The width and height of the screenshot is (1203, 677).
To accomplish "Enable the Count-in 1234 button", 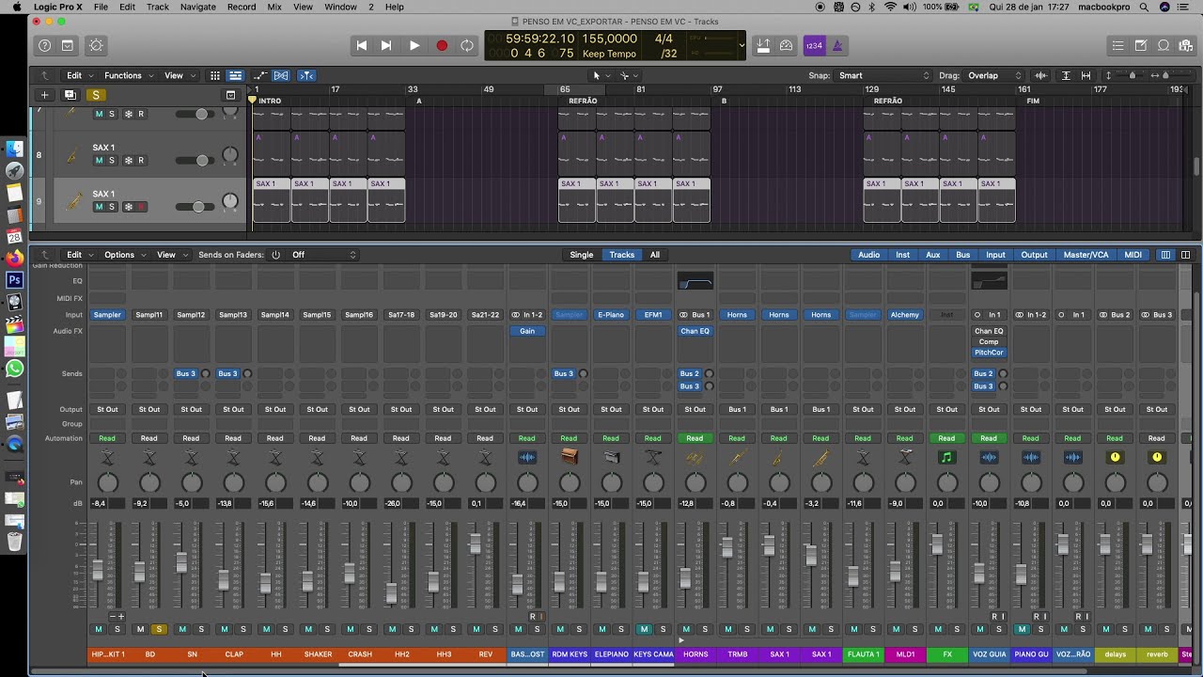I will [814, 45].
